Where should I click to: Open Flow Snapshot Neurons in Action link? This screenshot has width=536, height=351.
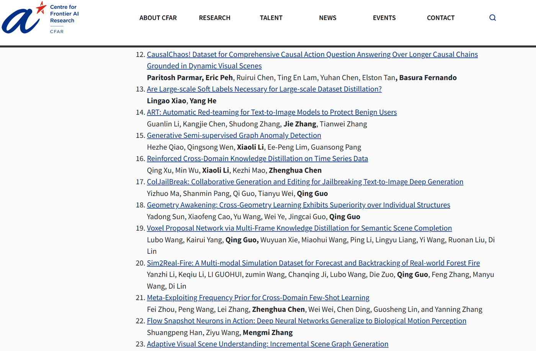[307, 321]
